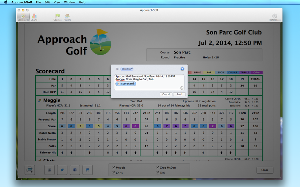Click the Holes 1–18 label
300x187 pixels.
(x=211, y=57)
